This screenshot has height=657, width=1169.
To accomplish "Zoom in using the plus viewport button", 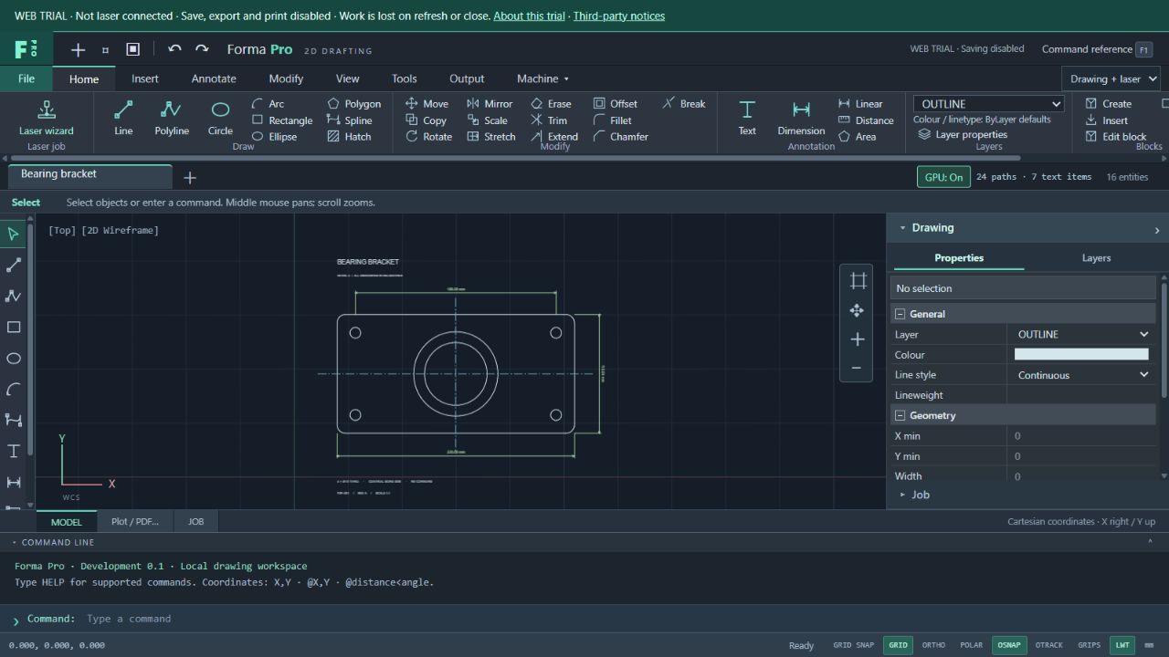I will [x=857, y=339].
